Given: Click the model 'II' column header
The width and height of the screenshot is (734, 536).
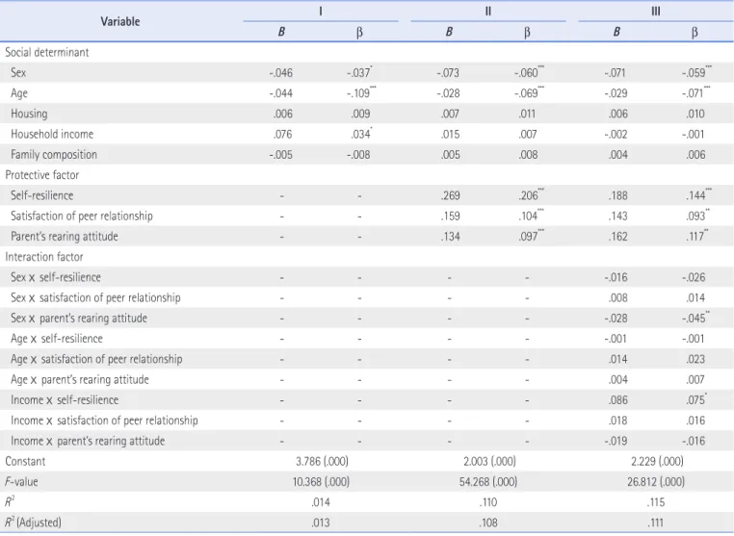Looking at the screenshot, I should [x=488, y=12].
